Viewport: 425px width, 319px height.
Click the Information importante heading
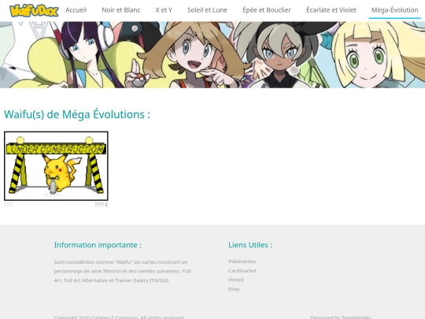98,245
